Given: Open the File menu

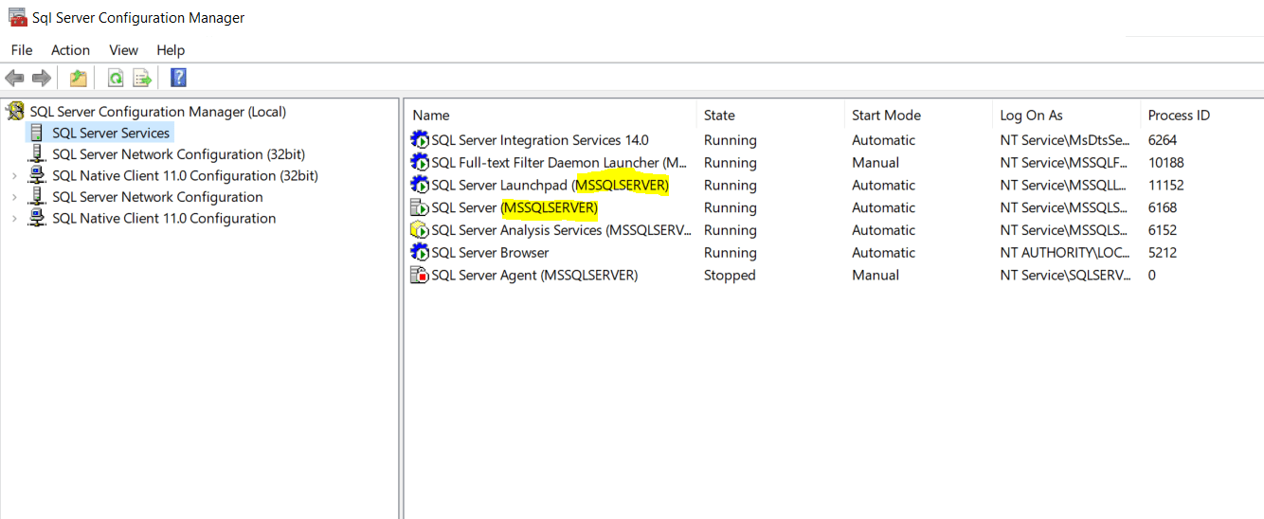Looking at the screenshot, I should (x=22, y=50).
